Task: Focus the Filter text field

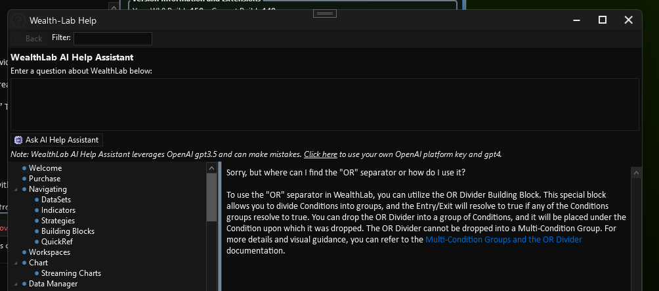Action: click(x=113, y=39)
